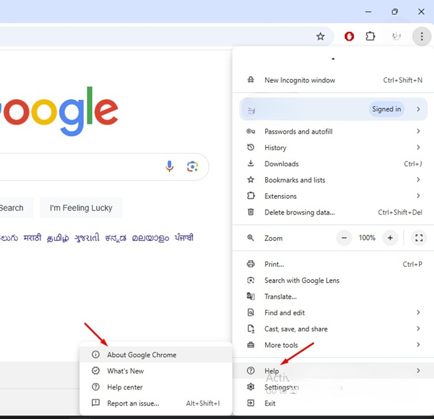
Task: Open What's New from Help submenu
Action: (x=155, y=371)
